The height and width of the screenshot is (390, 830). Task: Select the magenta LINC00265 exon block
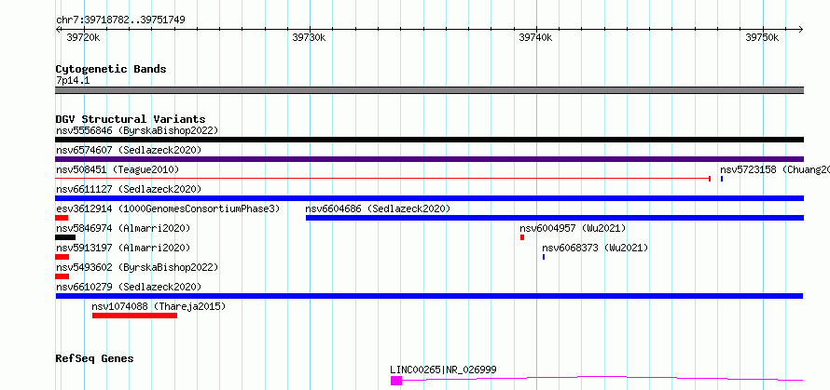pyautogui.click(x=396, y=381)
